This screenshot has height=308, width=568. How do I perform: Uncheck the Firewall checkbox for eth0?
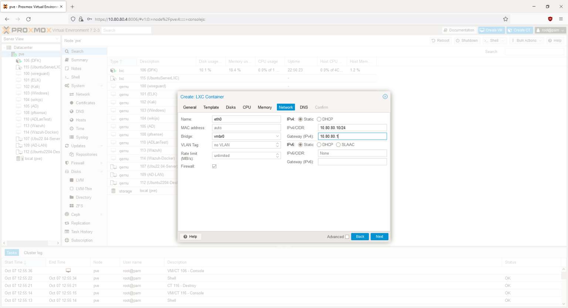214,166
